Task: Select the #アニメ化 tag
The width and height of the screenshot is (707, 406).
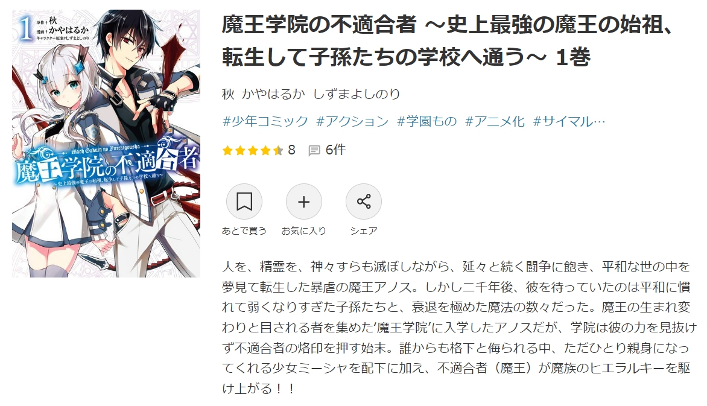Action: (x=495, y=121)
